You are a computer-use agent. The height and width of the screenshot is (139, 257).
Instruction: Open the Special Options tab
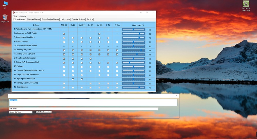pos(78,19)
